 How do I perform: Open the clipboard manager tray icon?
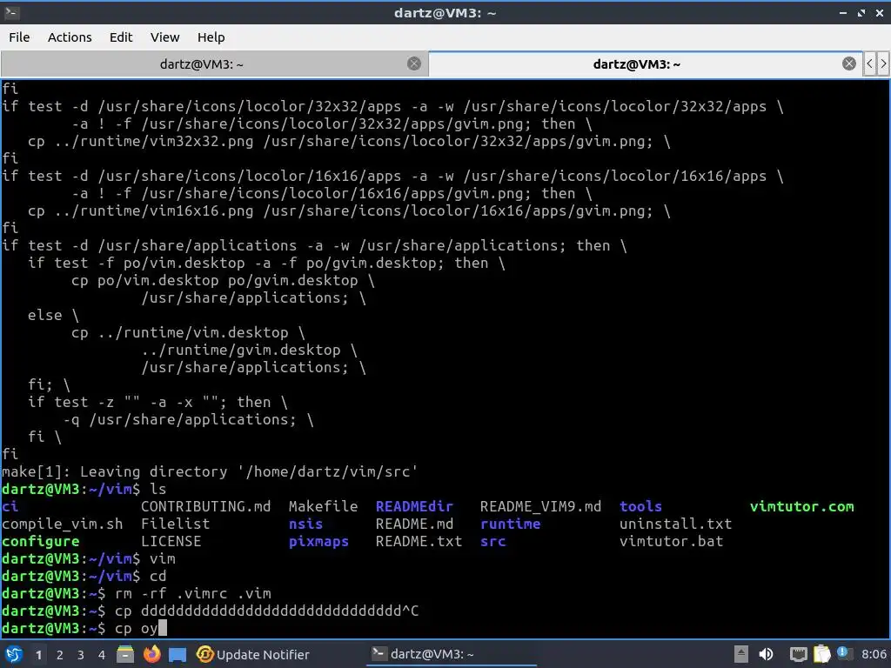pyautogui.click(x=821, y=654)
